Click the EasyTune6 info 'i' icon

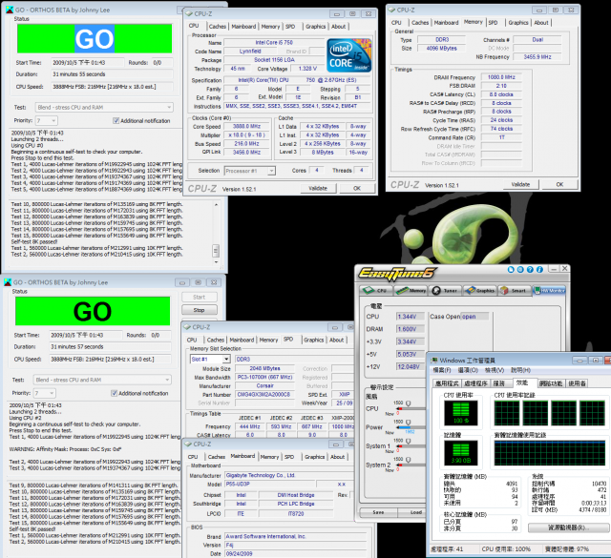(x=539, y=269)
